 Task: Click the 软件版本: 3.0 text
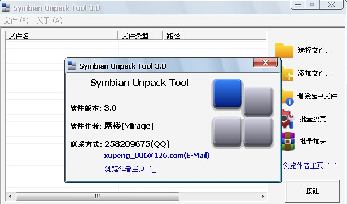click(x=93, y=108)
